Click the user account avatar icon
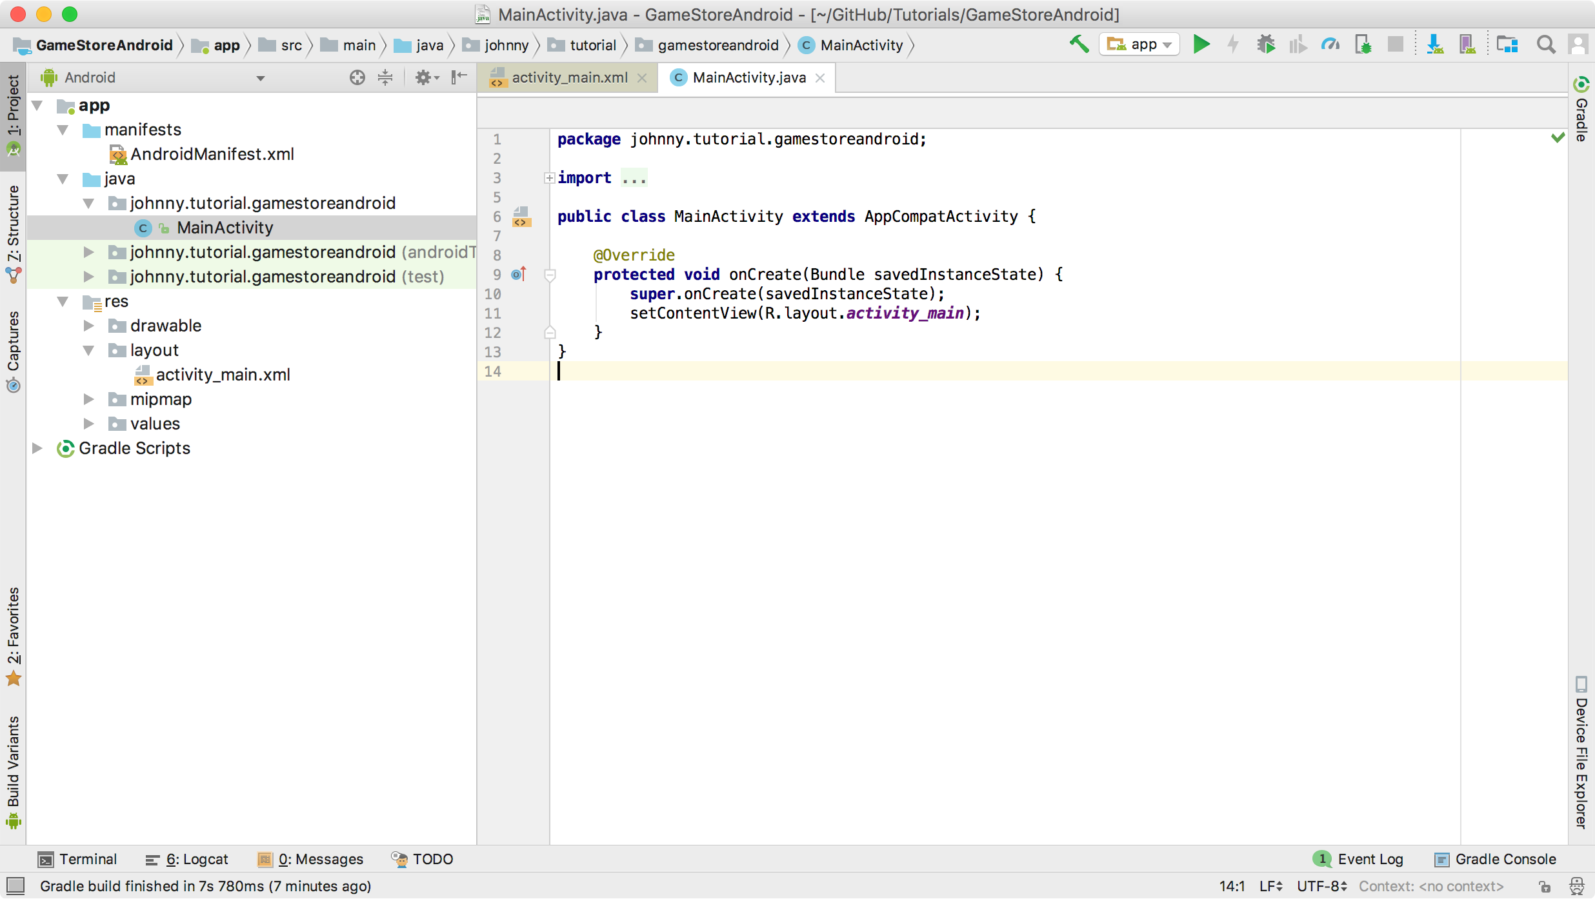The image size is (1595, 899). click(x=1578, y=44)
